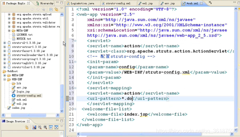This screenshot has height=137, width=240.
Task: Fold welcome-file-list element at line 20
Action: [x=75, y=109]
